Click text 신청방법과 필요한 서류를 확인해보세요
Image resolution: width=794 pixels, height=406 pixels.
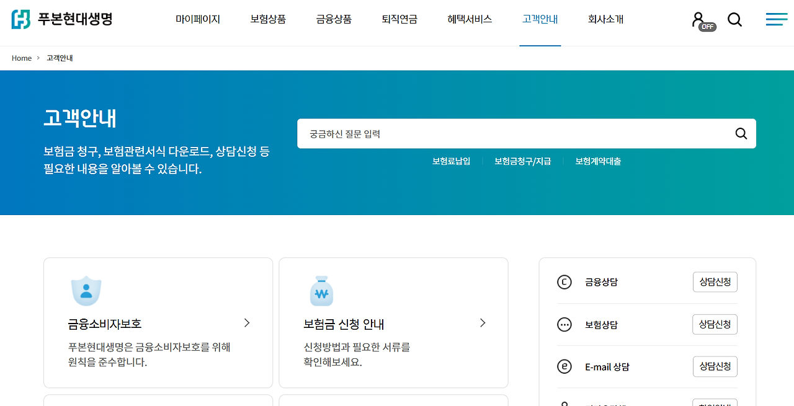357,355
